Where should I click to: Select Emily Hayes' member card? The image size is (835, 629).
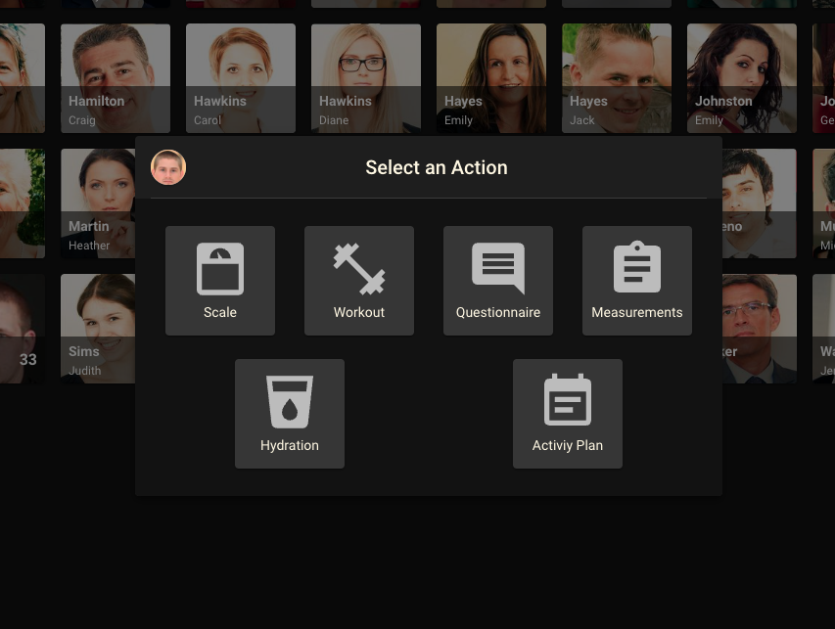pyautogui.click(x=491, y=78)
